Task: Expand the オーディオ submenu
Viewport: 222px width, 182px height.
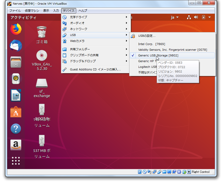Action: click(x=95, y=23)
